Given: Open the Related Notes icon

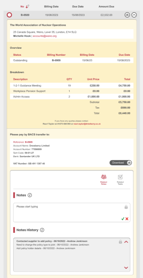Looking at the screenshot, I should (104, 180).
